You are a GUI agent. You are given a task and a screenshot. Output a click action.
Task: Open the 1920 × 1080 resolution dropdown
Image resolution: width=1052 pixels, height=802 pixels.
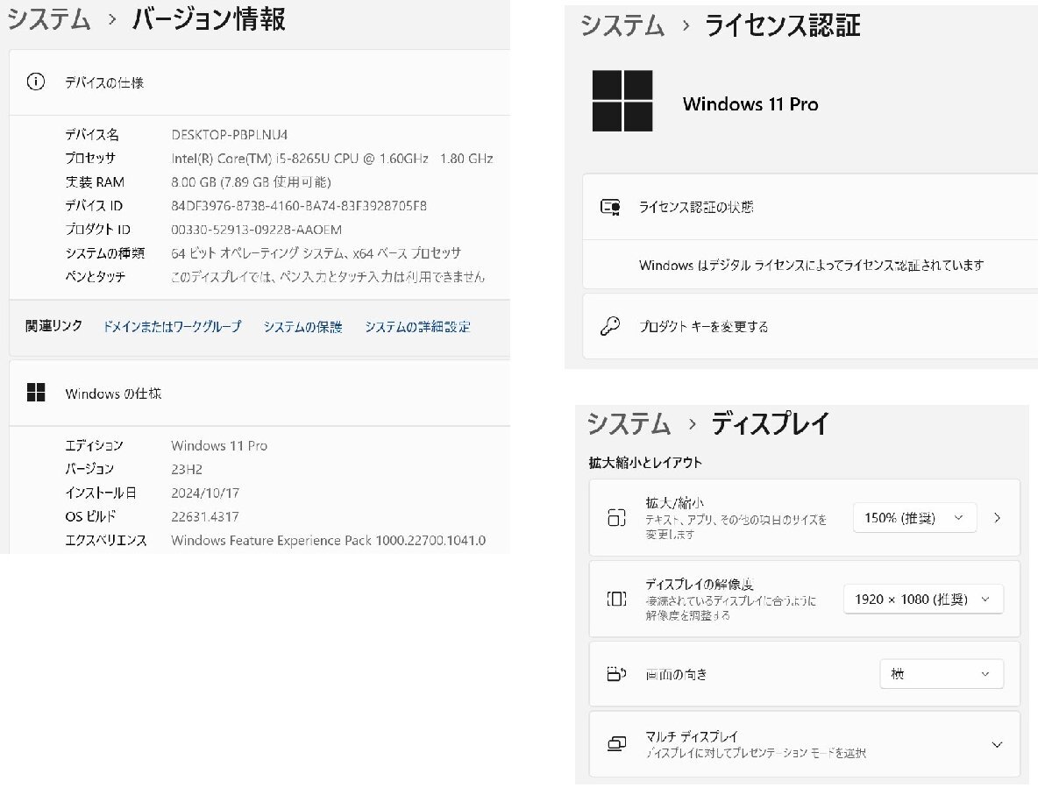923,600
